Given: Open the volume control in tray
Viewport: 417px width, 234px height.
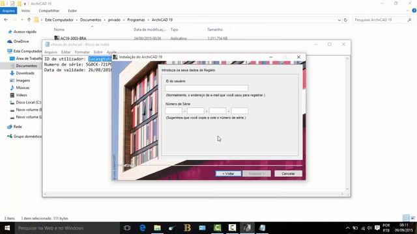Looking at the screenshot, I should point(369,228).
